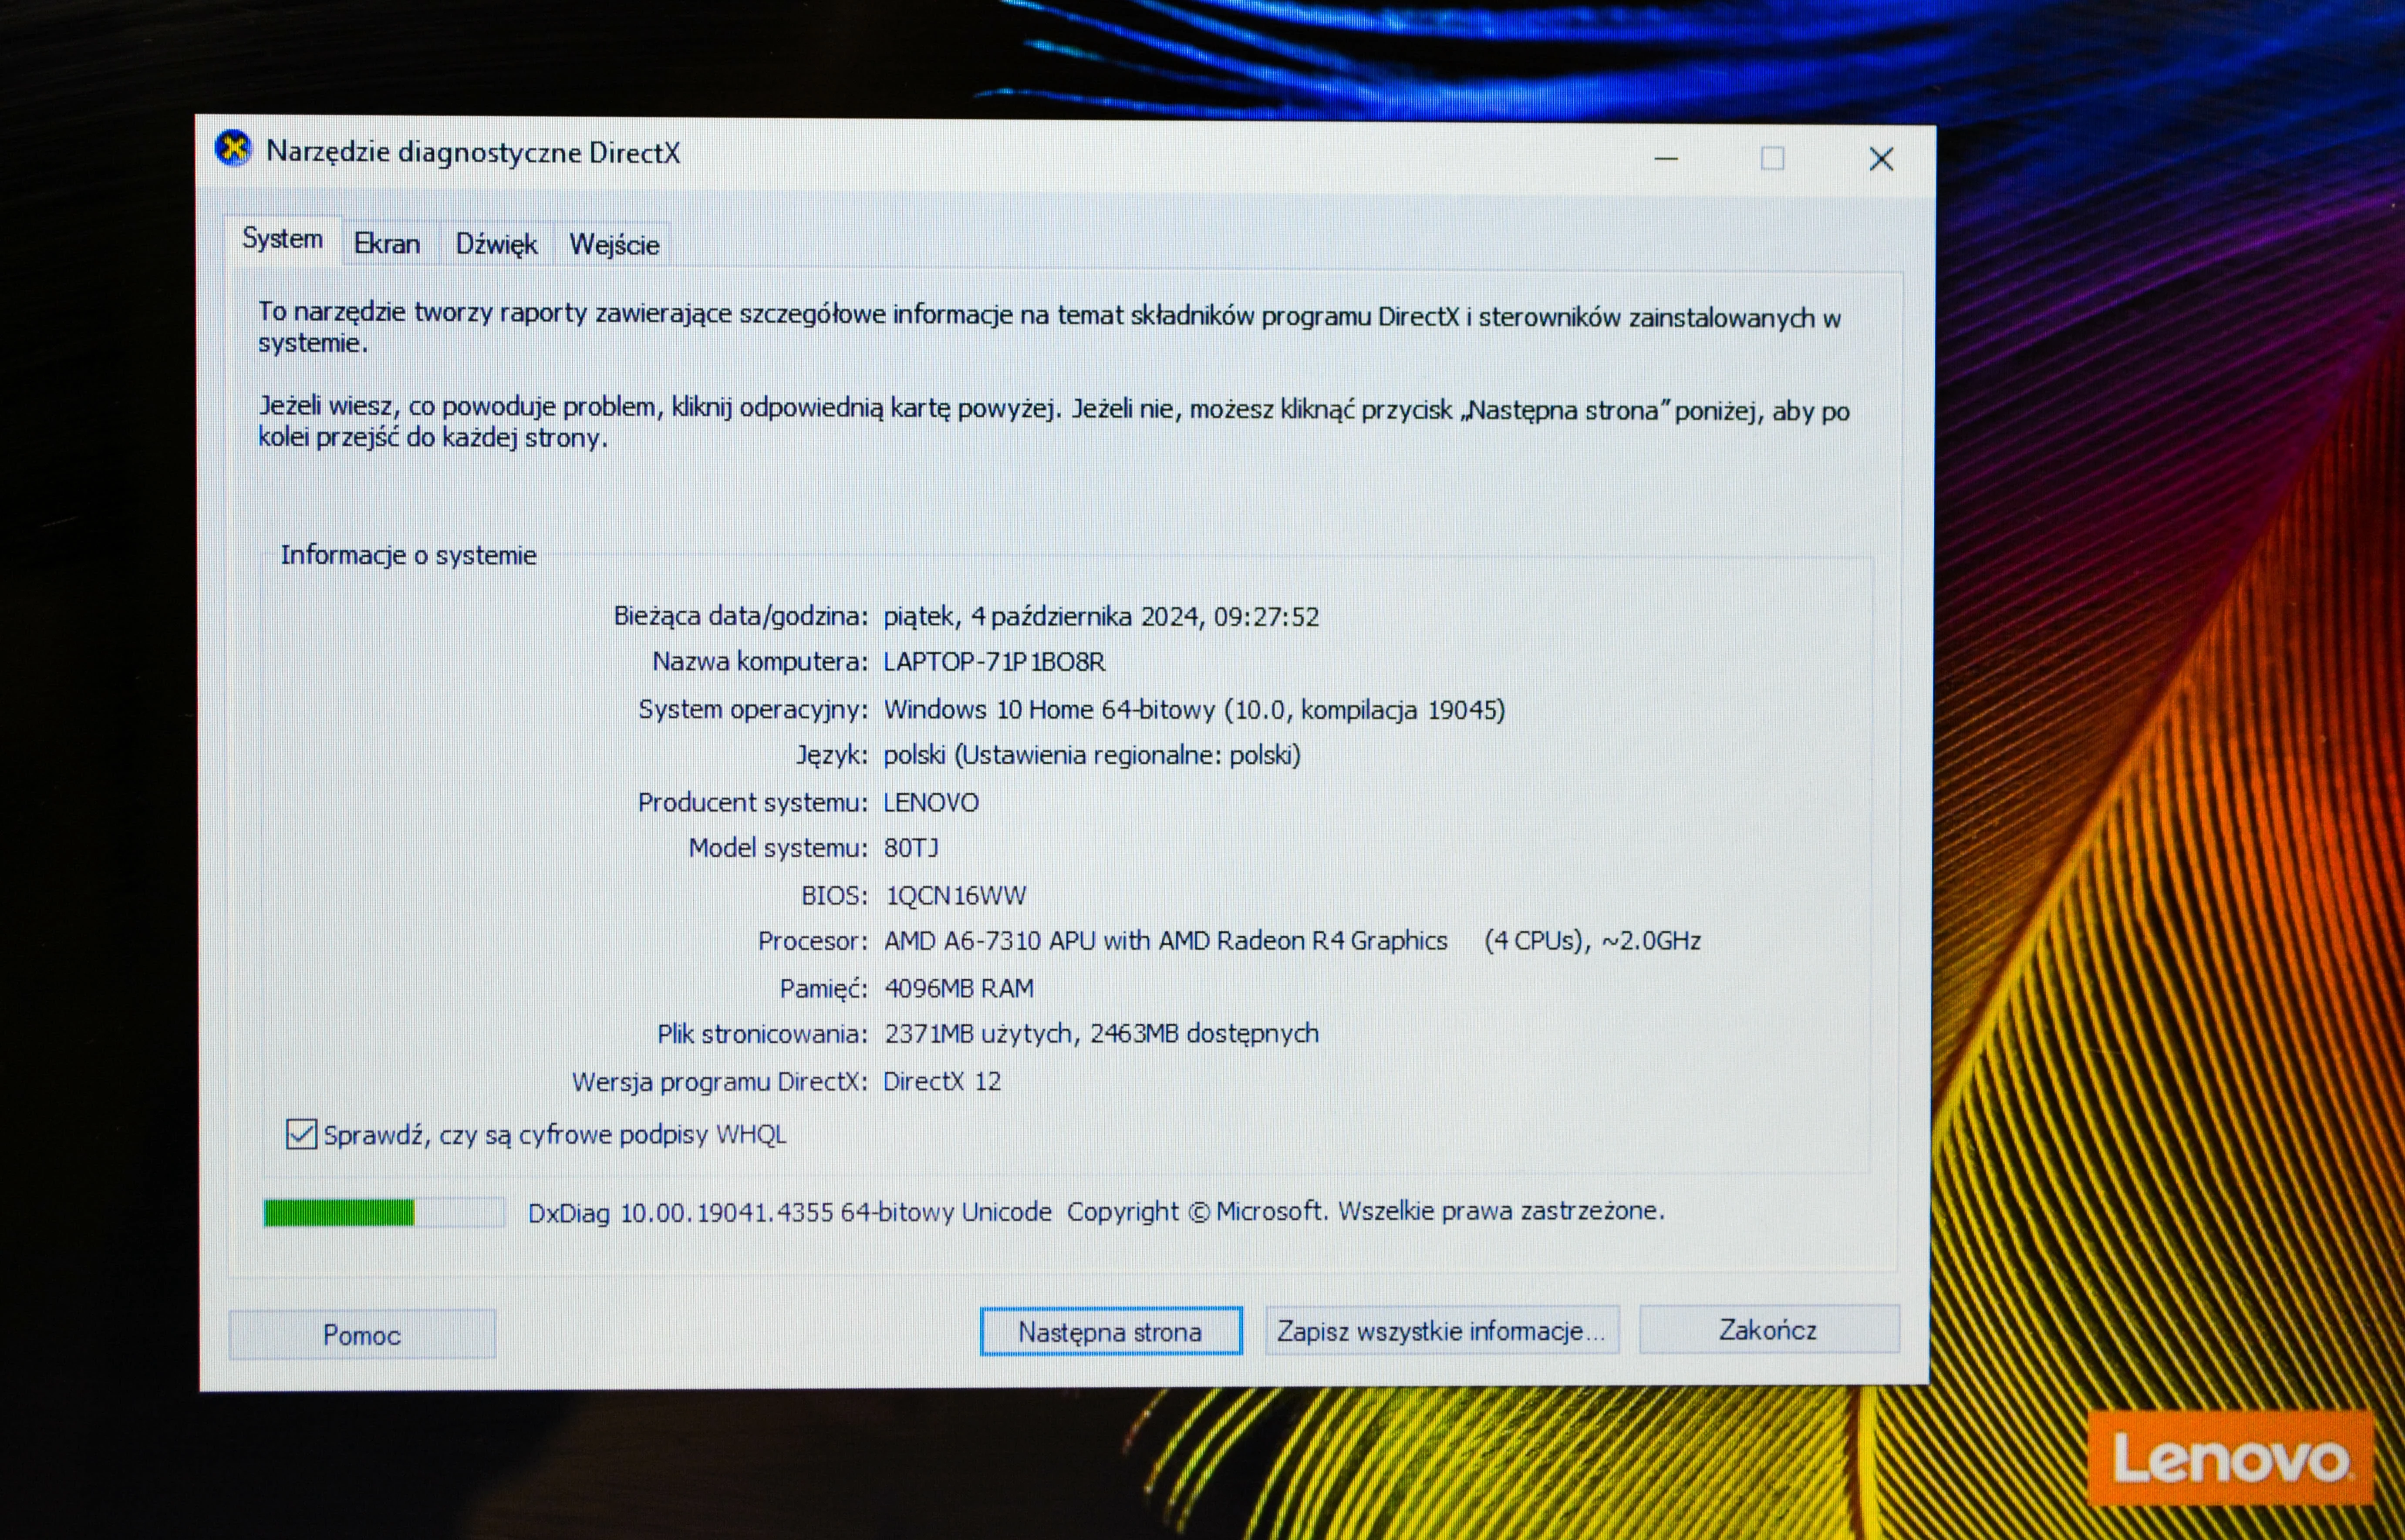Screen dimensions: 2405x1540
Task: Click the page file value 2371MB użytych
Action: coord(979,1033)
